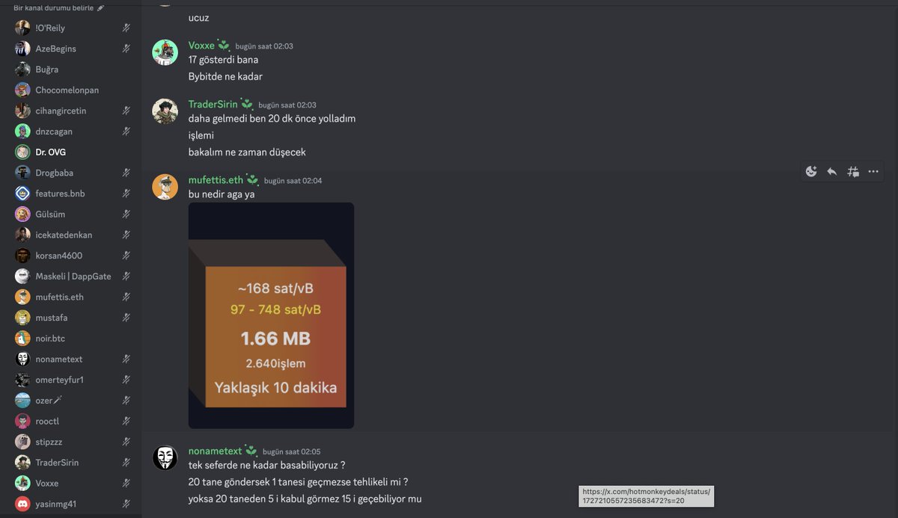The width and height of the screenshot is (898, 518).
Task: Open nonametext's profile from chat username
Action: pyautogui.click(x=215, y=451)
